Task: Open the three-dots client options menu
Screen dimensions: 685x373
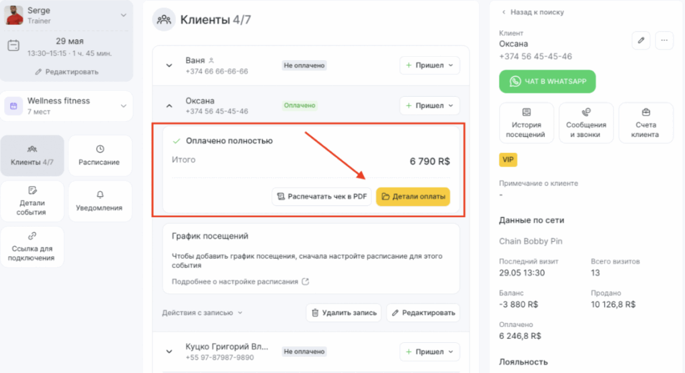Action: (x=664, y=40)
